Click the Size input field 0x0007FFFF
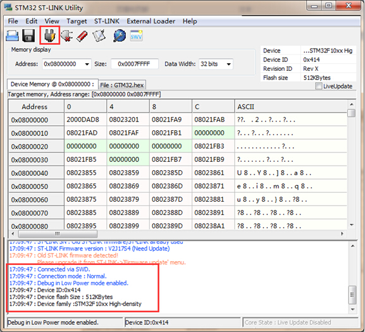The height and width of the screenshot is (332, 365). (x=135, y=64)
